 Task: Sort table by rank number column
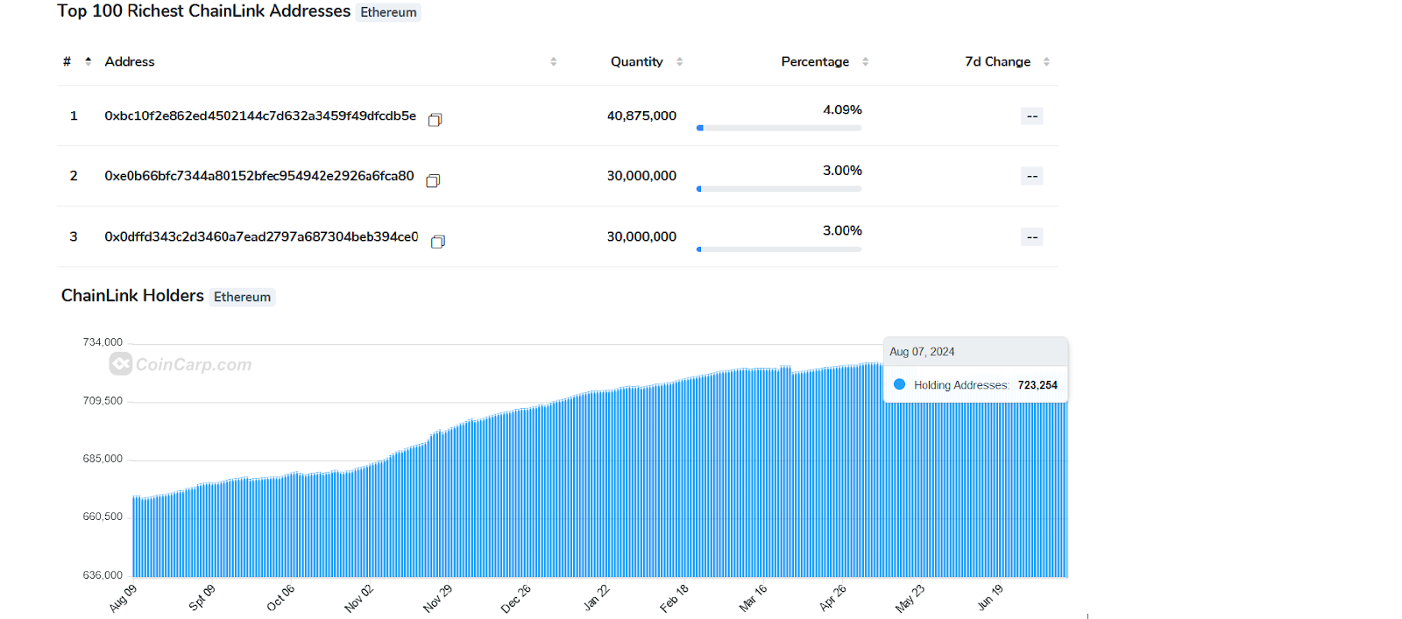pyautogui.click(x=88, y=61)
